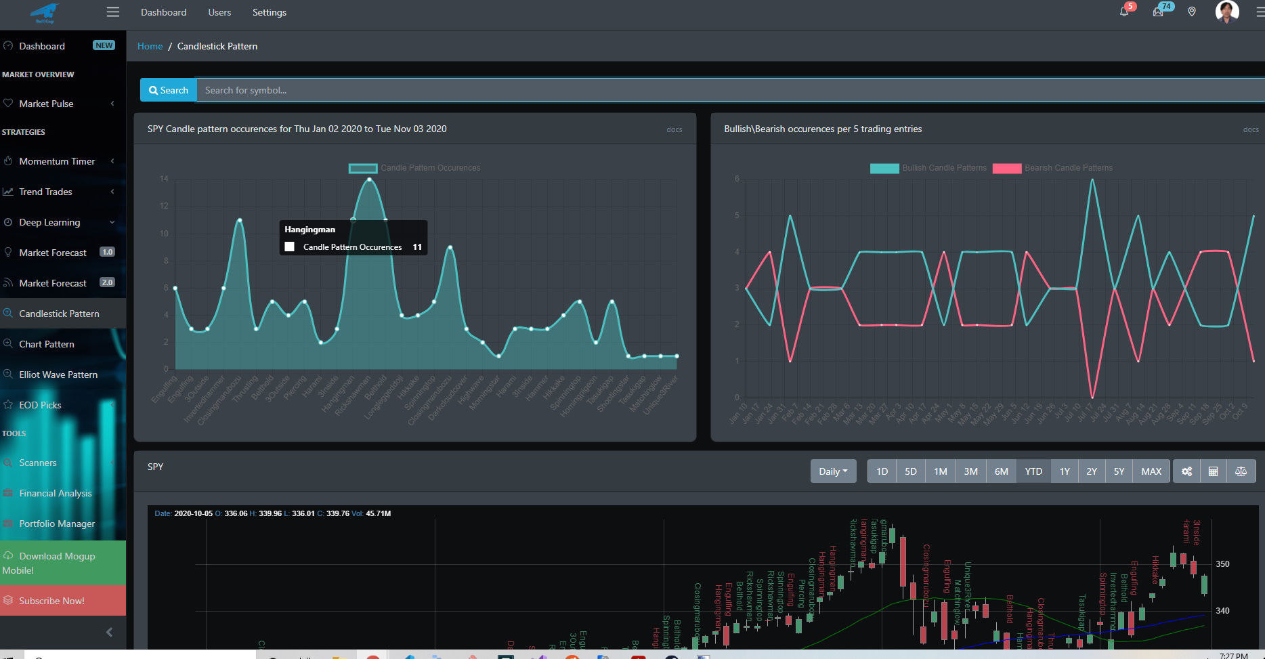Expand the Momentum Timer submenu arrow
Viewport: 1265px width, 659px height.
click(112, 161)
